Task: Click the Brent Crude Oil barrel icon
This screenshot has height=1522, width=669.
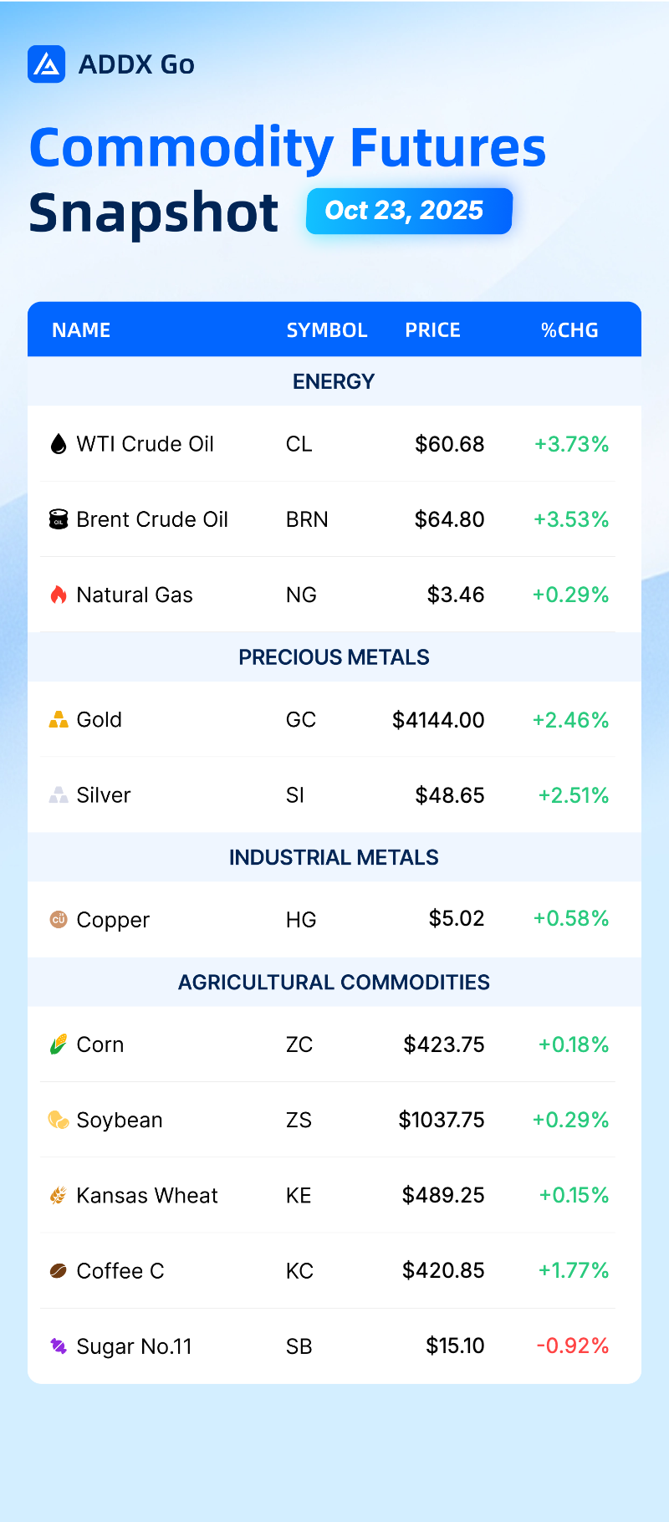Action: [x=59, y=519]
